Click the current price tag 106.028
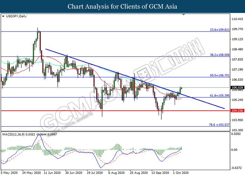This screenshot has width=245, height=175. coord(237,87)
